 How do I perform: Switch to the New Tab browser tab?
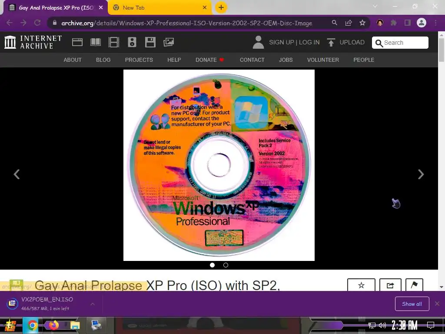point(159,8)
